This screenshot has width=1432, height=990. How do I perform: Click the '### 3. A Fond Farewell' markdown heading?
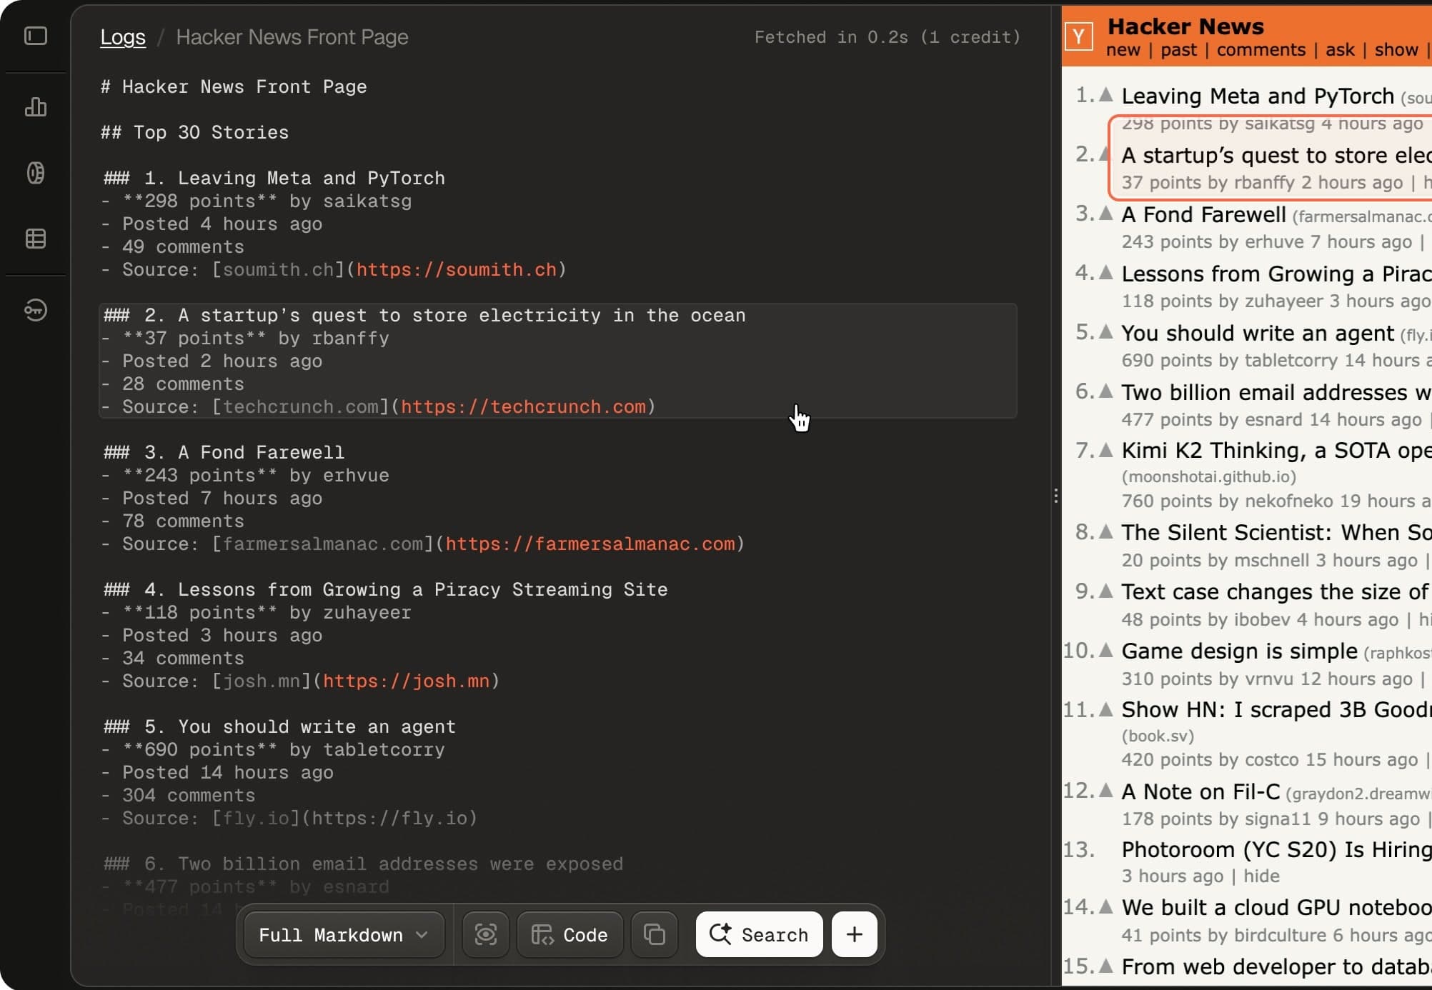tap(224, 452)
